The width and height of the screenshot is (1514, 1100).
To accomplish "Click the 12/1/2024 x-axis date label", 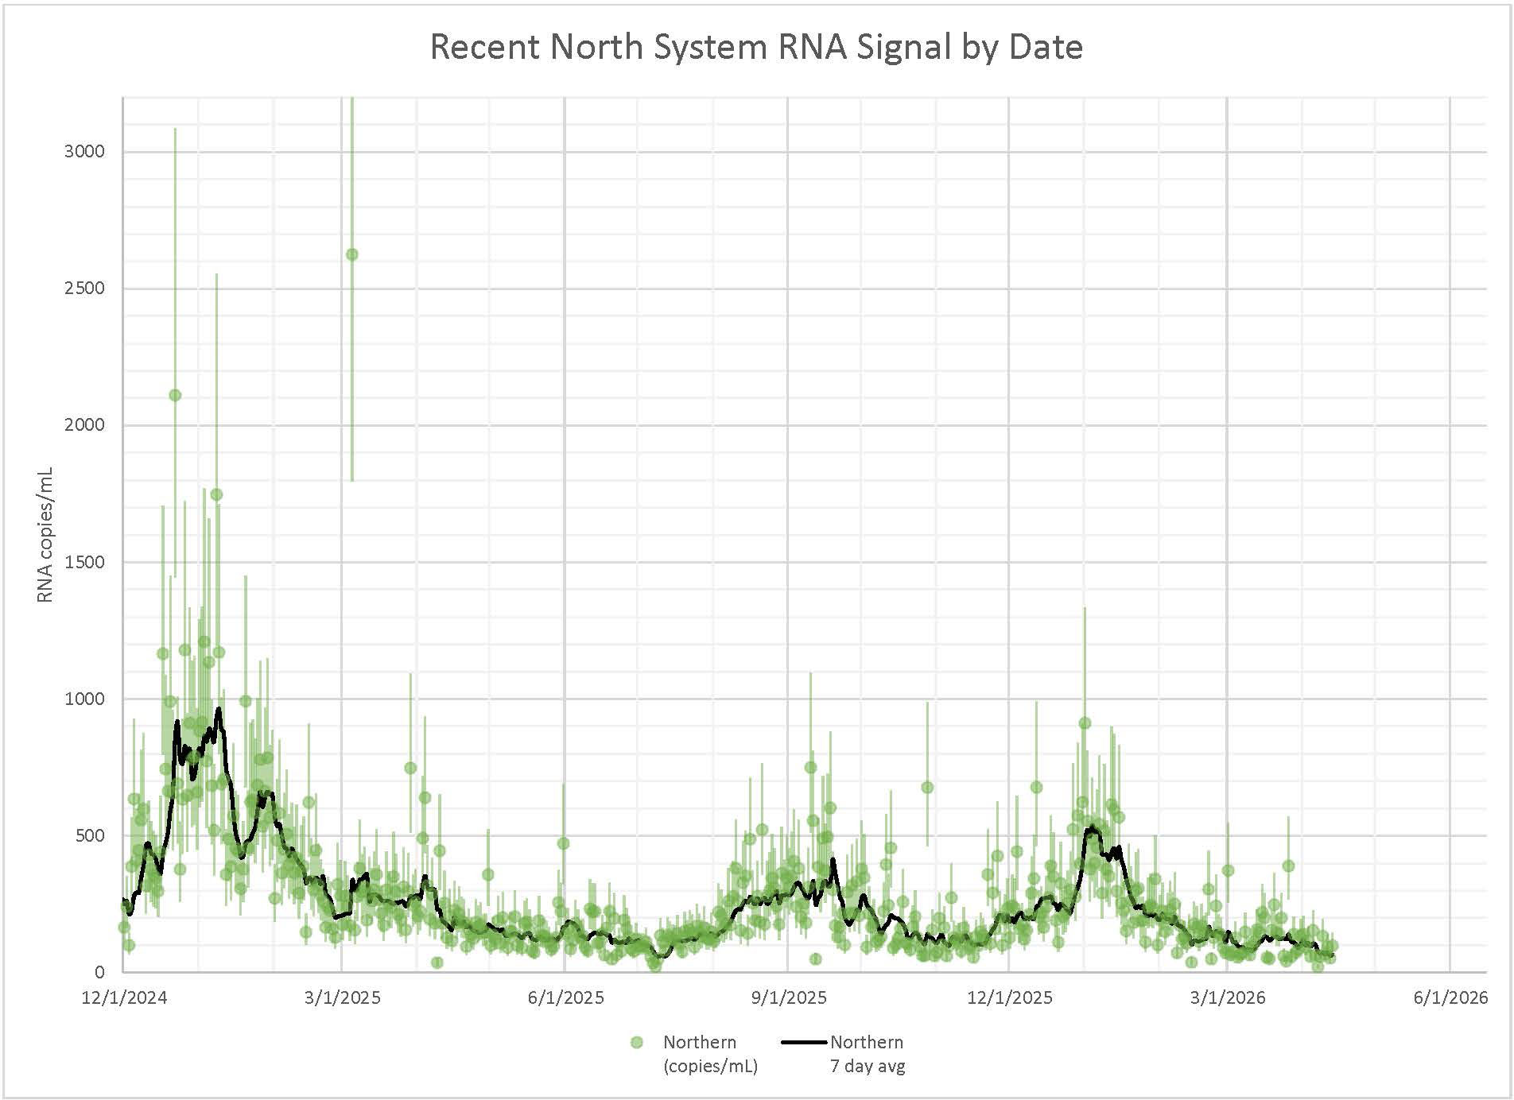I will pos(124,997).
